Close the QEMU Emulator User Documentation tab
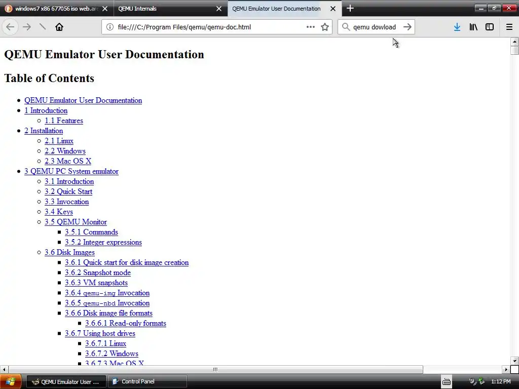Screen dimensions: 519x389 333,9
